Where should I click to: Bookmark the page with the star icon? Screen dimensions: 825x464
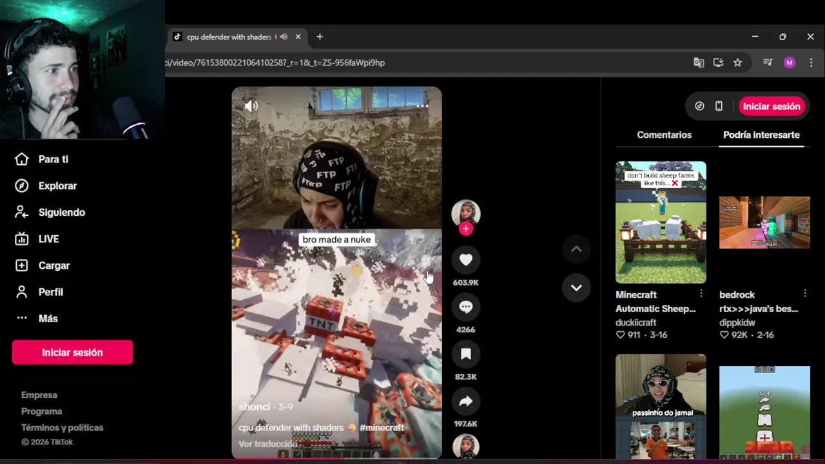pyautogui.click(x=737, y=63)
